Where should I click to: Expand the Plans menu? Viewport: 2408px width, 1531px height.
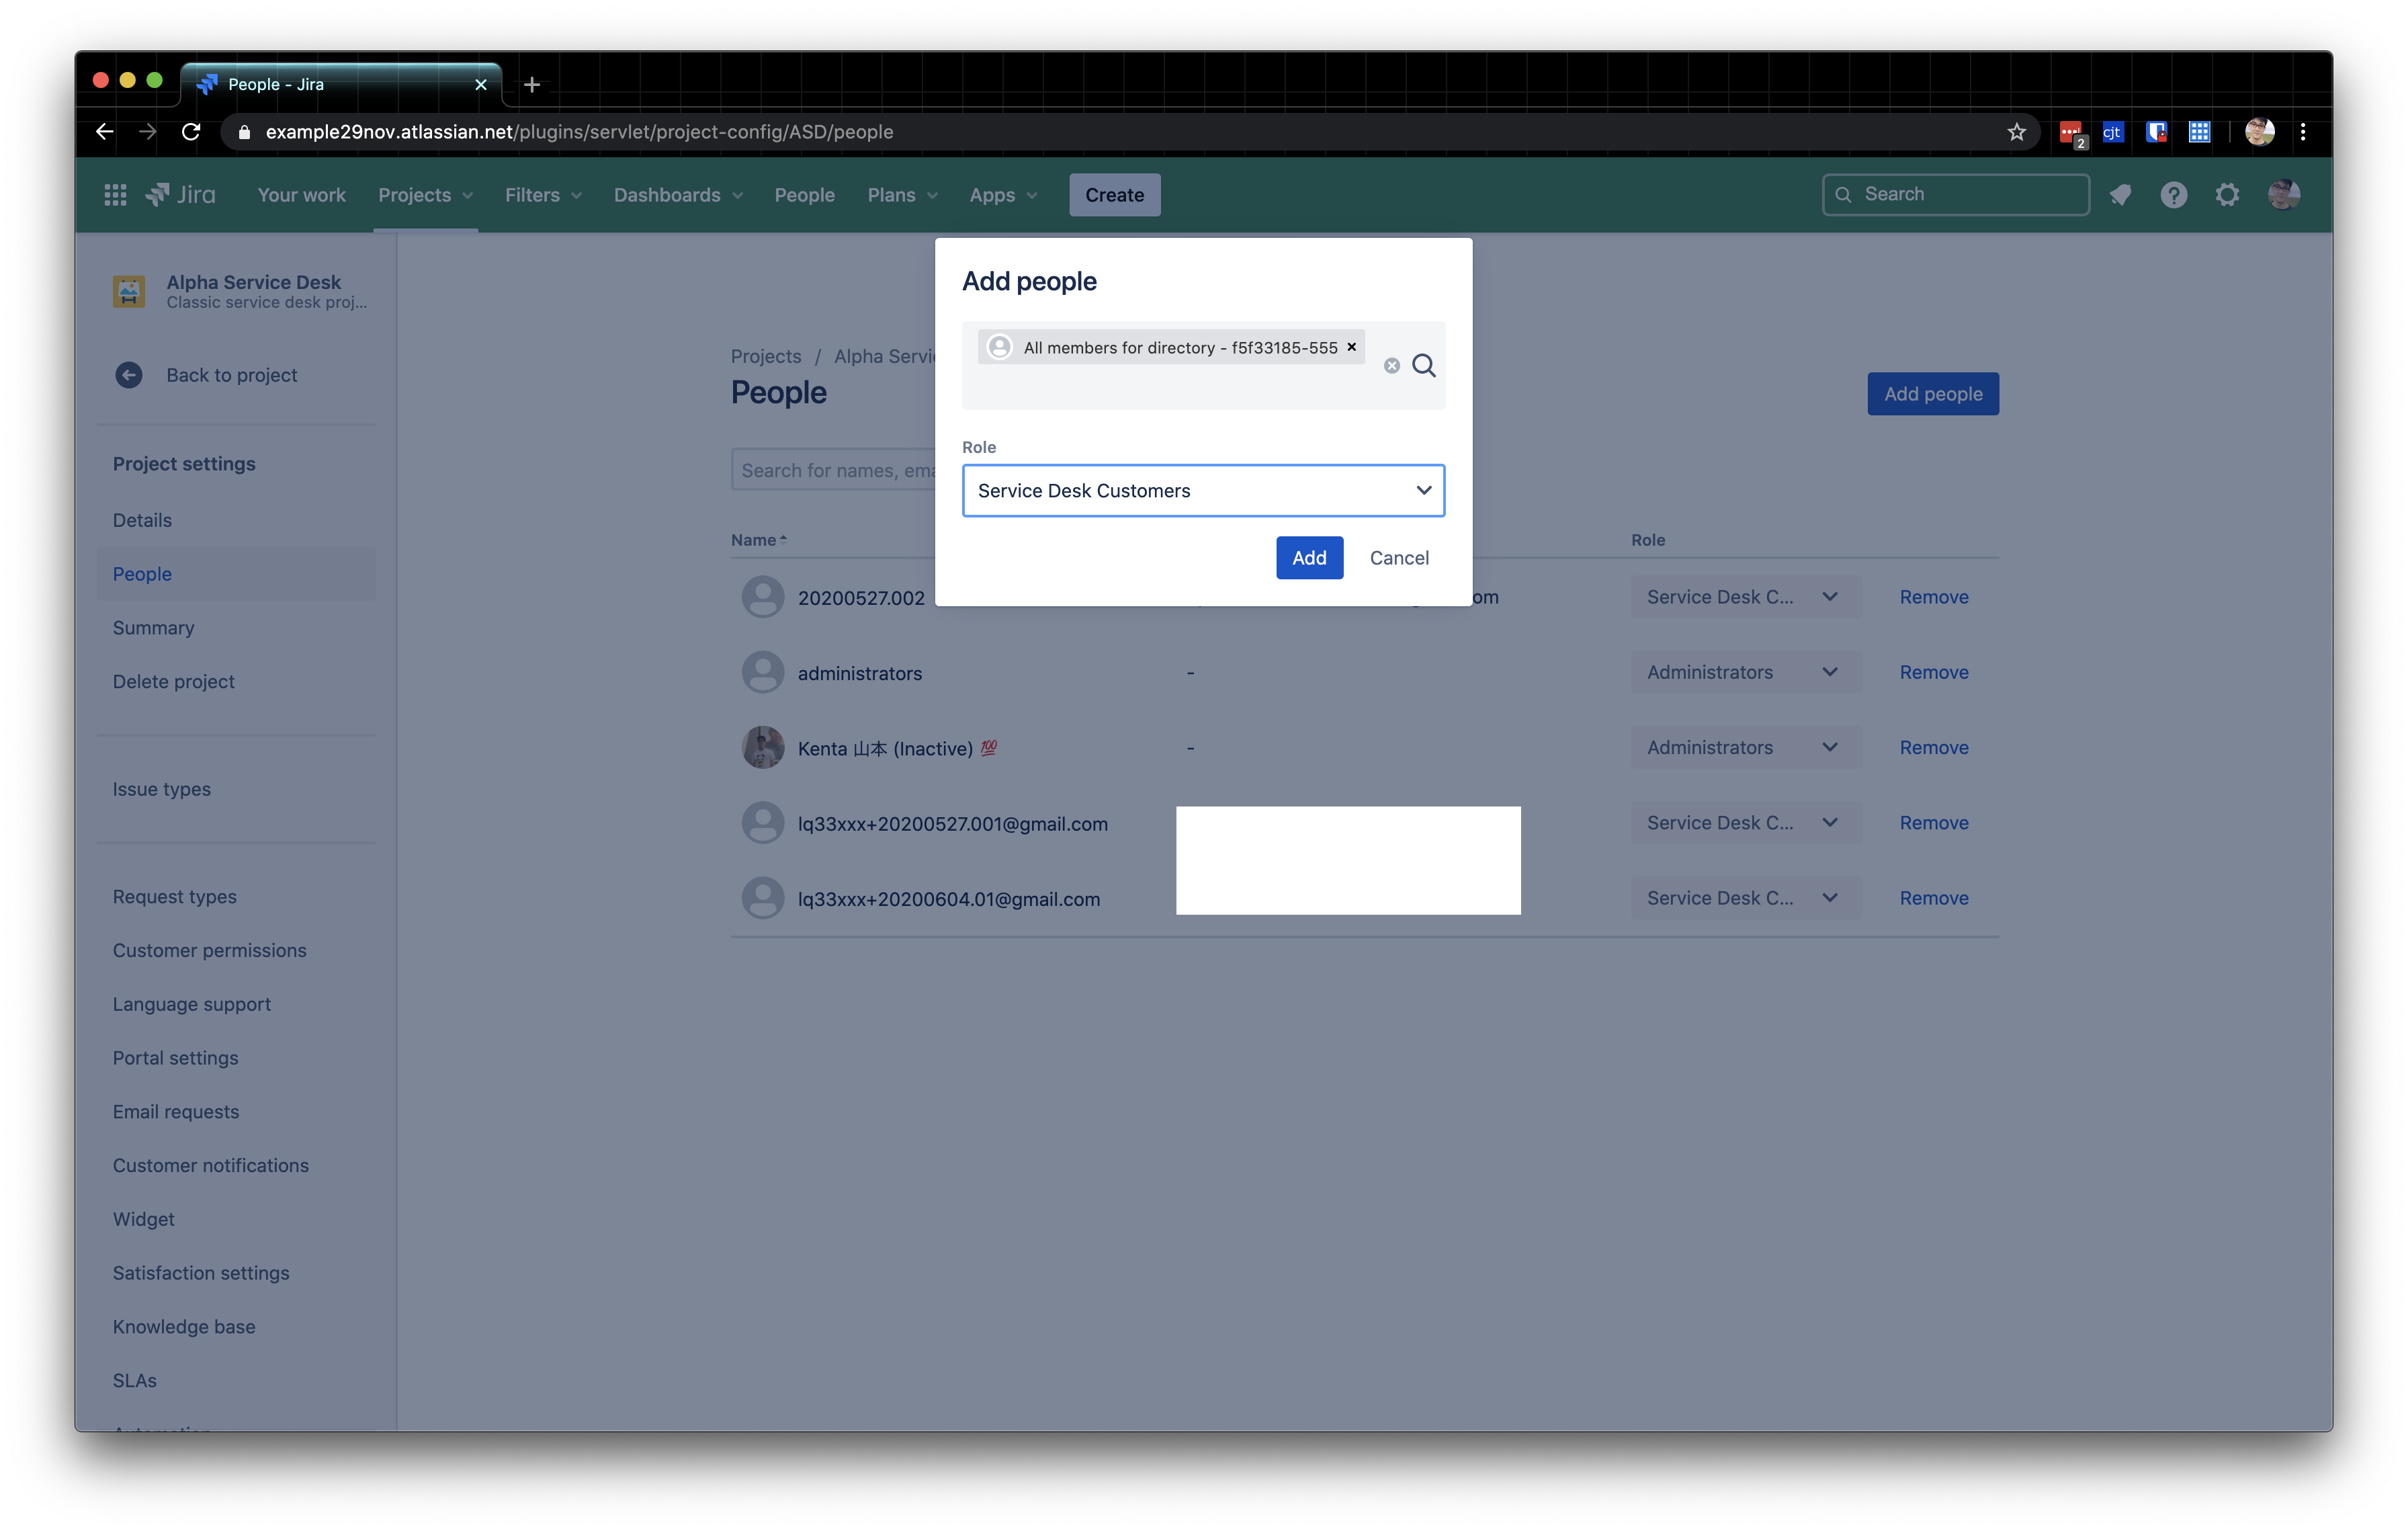tap(903, 196)
